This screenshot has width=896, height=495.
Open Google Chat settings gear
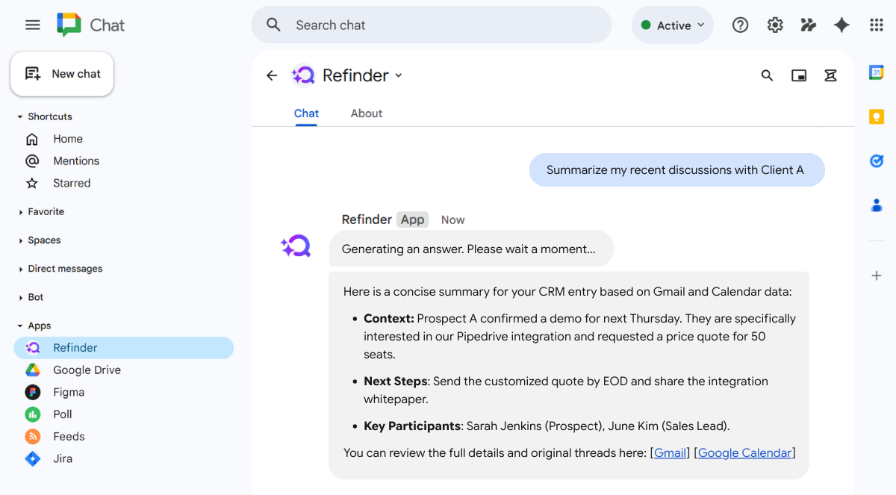point(774,25)
